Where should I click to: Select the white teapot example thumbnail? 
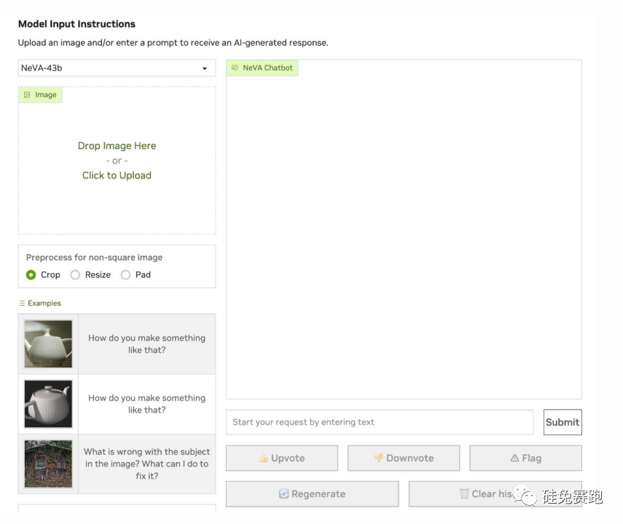pyautogui.click(x=48, y=344)
